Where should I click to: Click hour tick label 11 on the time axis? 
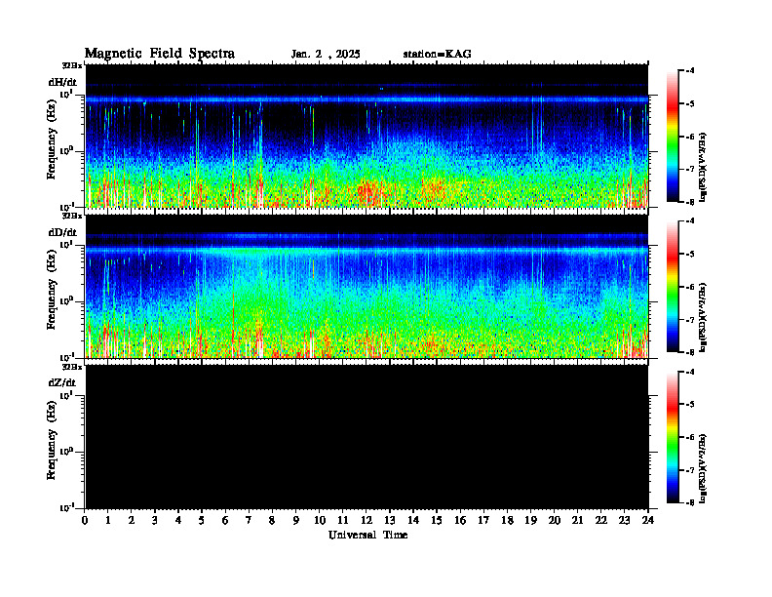pos(343,521)
